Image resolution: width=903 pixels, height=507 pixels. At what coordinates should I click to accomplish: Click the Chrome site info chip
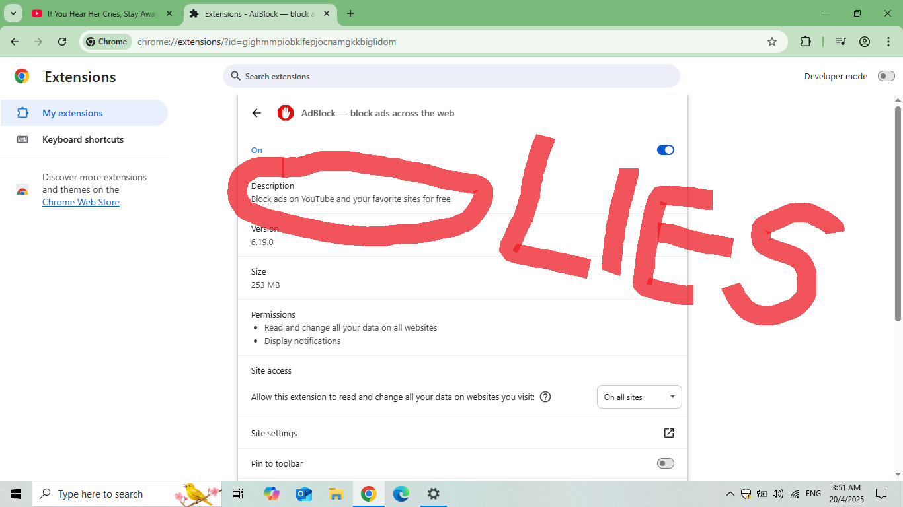106,42
